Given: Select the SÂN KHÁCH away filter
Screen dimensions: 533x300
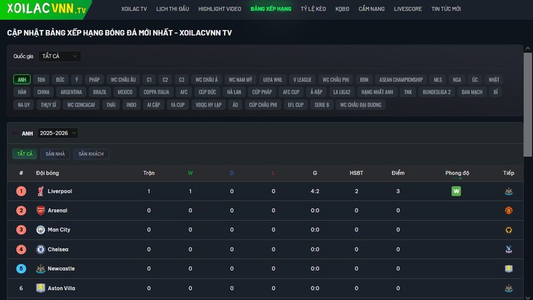Looking at the screenshot, I should pos(91,154).
